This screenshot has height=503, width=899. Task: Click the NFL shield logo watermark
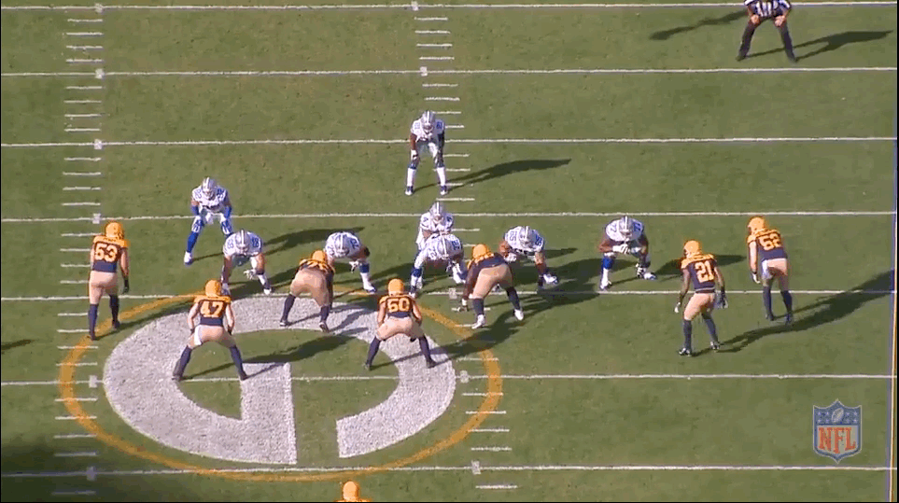click(x=836, y=429)
